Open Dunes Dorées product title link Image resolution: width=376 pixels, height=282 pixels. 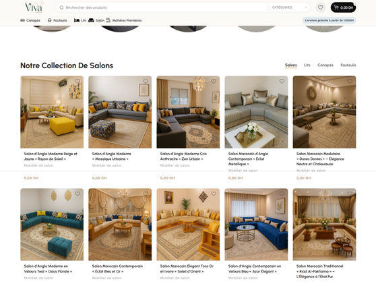320,159
